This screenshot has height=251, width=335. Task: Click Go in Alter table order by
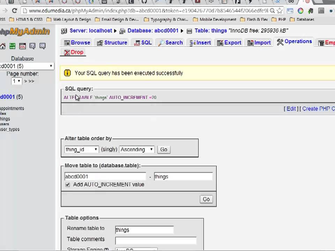pos(164,150)
